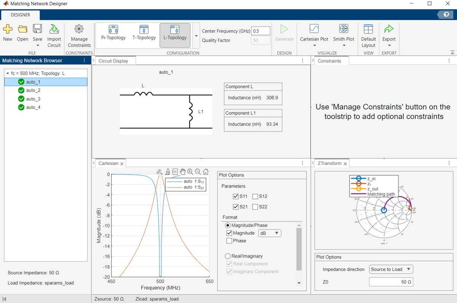Select the Real/Imaginary format radio button
This screenshot has width=457, height=303.
click(227, 256)
